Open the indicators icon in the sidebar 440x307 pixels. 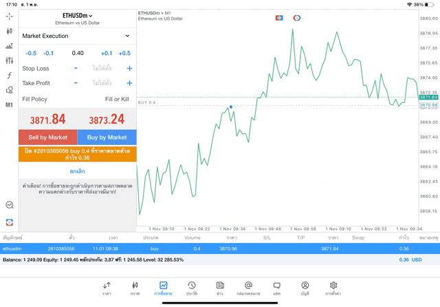tap(9, 46)
